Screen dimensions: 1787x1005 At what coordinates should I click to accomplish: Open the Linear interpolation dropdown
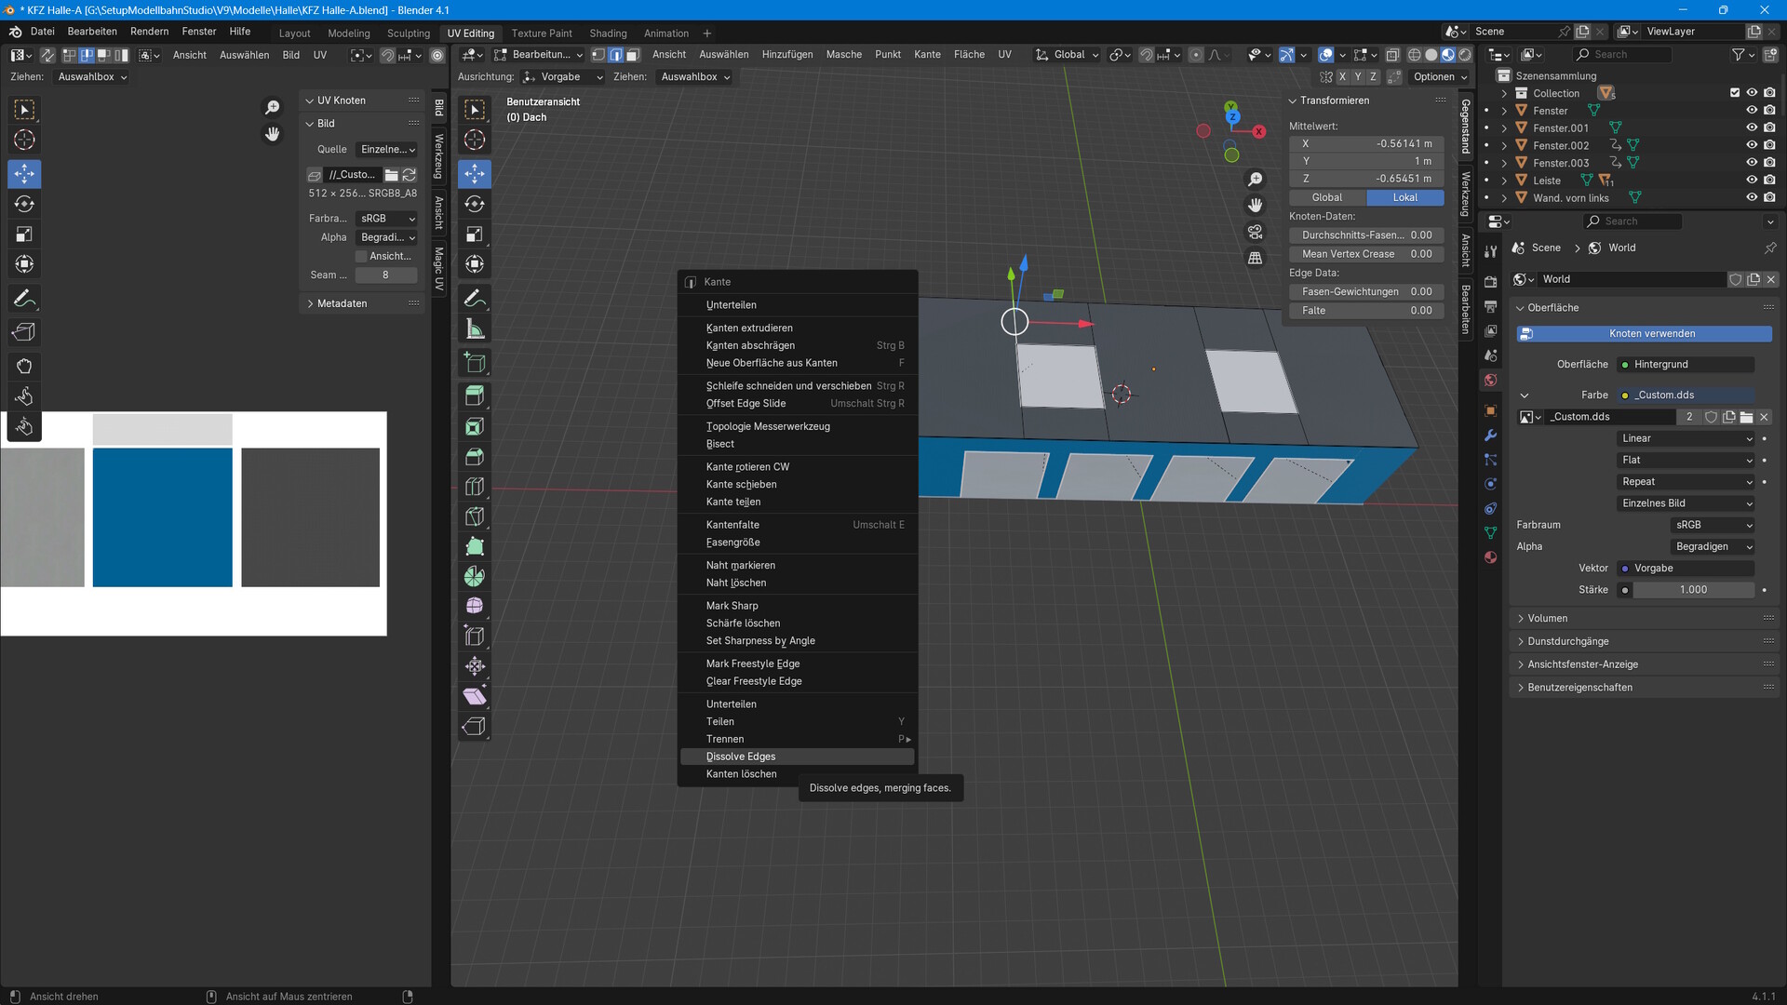click(1686, 438)
